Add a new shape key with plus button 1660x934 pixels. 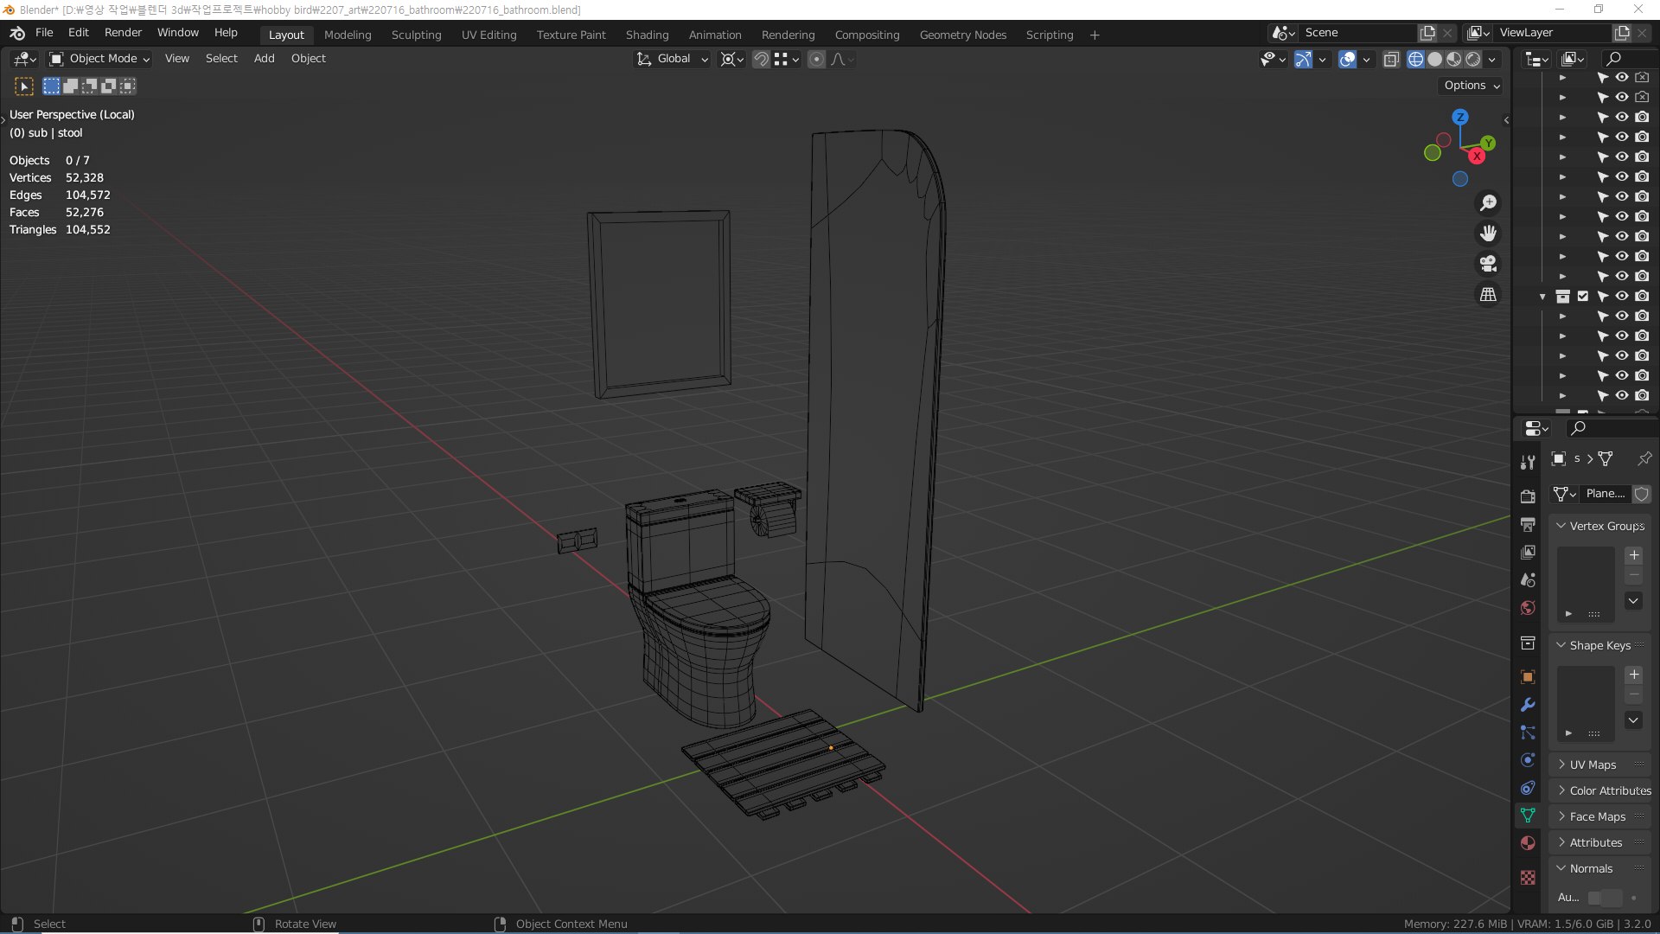click(x=1634, y=675)
